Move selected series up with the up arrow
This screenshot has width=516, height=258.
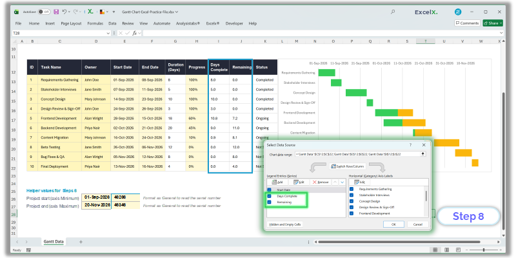[335, 182]
